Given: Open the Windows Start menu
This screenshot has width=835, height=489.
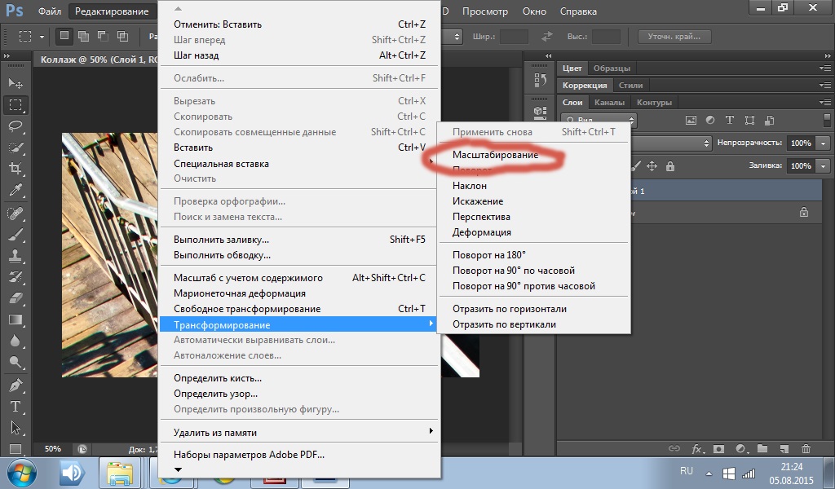Looking at the screenshot, I should pyautogui.click(x=22, y=473).
